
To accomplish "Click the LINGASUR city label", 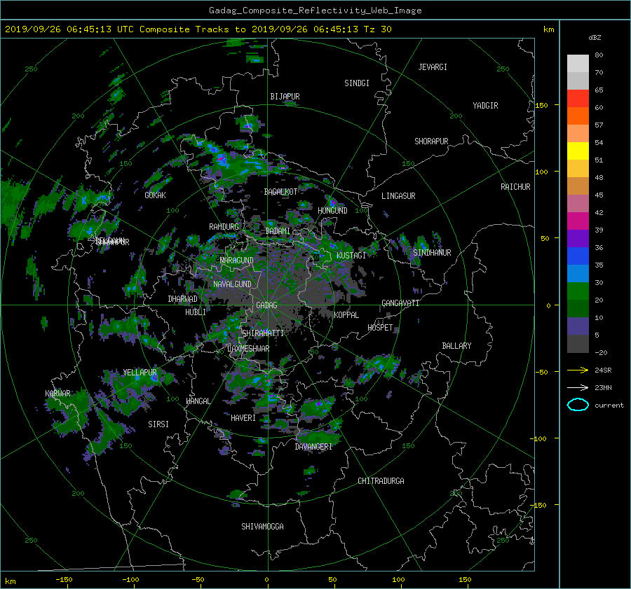I will [x=398, y=196].
